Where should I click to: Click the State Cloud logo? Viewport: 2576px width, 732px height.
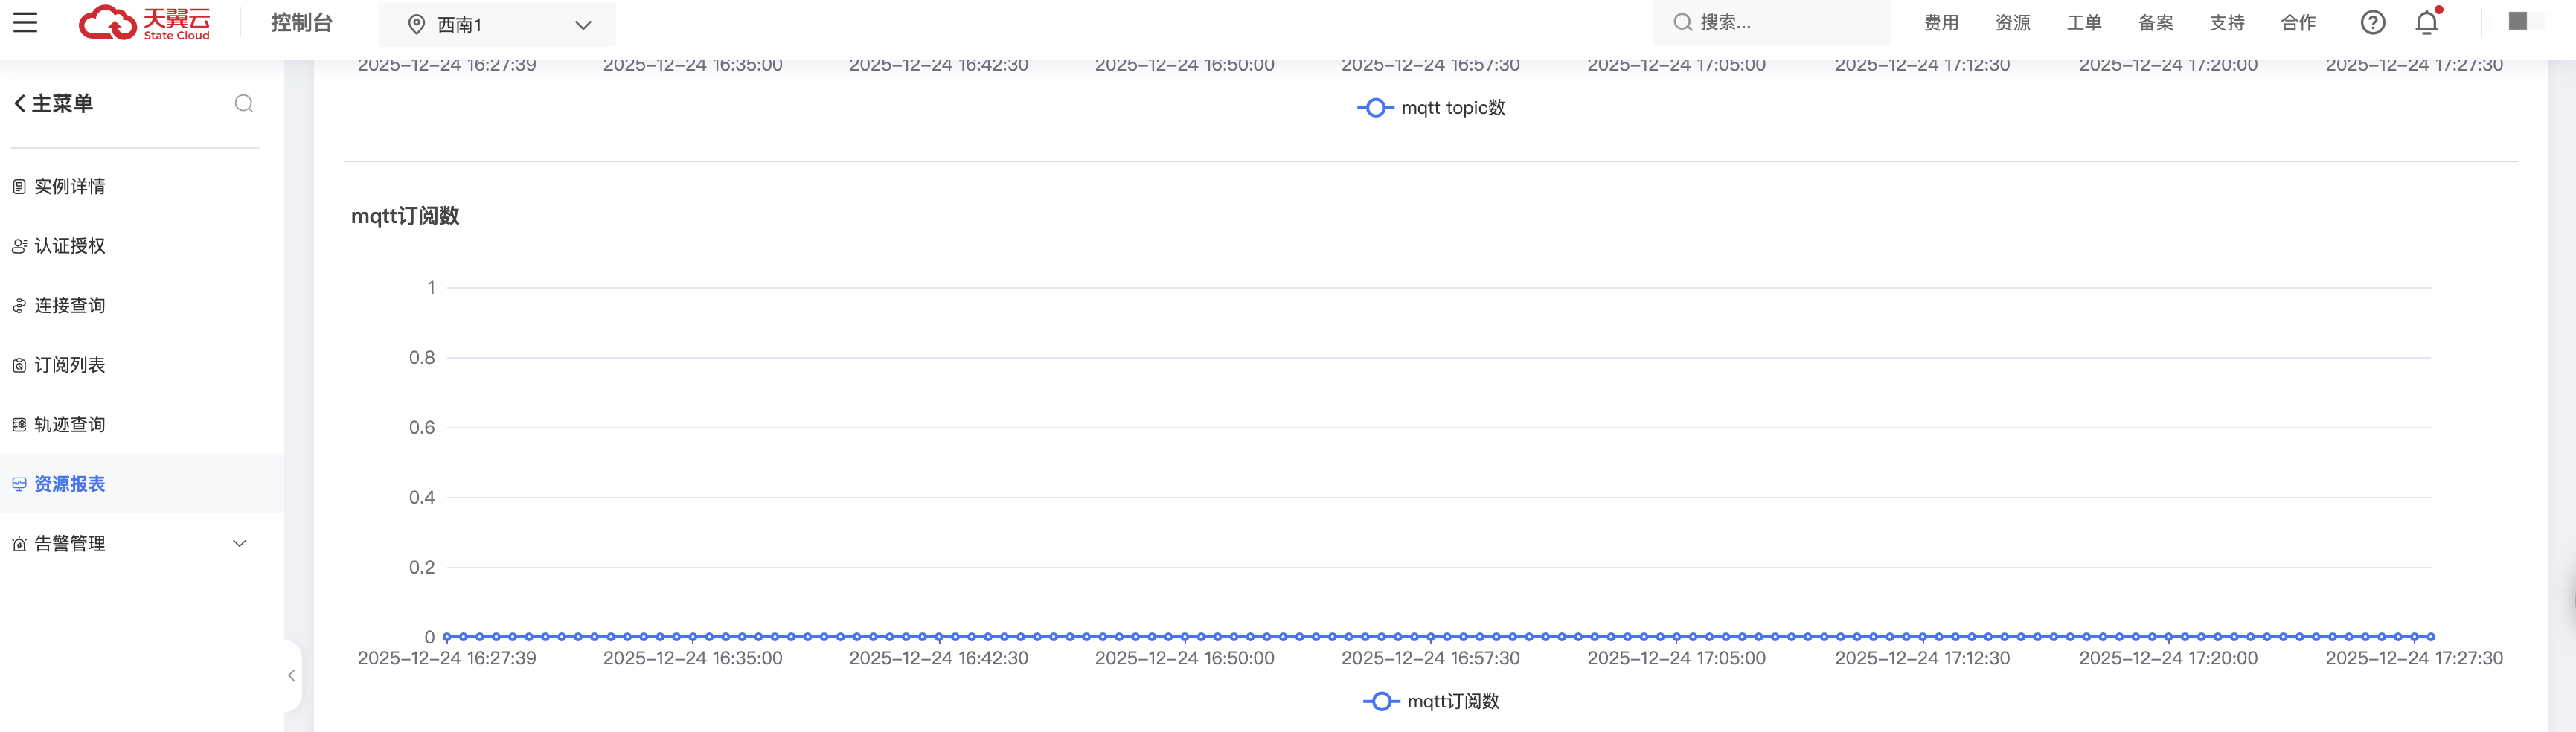click(x=144, y=23)
